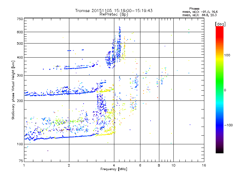Click the black bottom of the colorbar

click(x=220, y=151)
